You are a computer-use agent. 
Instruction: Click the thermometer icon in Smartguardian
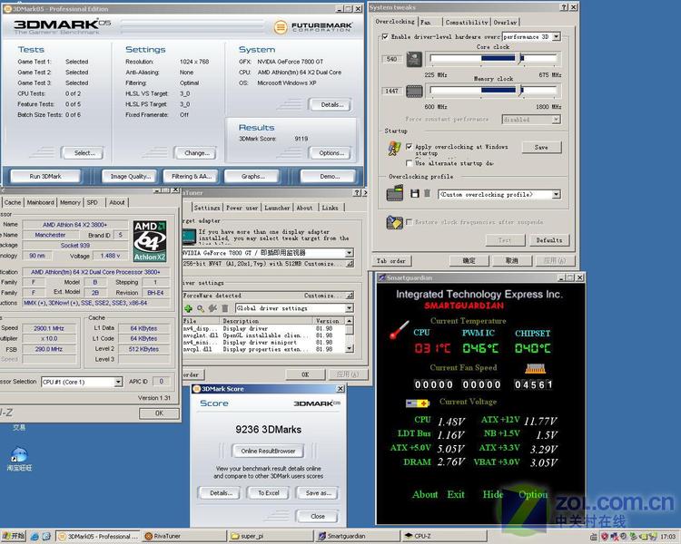coord(400,330)
